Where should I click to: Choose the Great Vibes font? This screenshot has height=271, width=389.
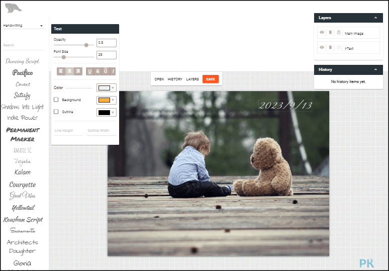(22, 196)
